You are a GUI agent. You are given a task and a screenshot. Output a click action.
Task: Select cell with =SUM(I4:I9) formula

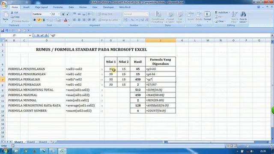click(161, 90)
